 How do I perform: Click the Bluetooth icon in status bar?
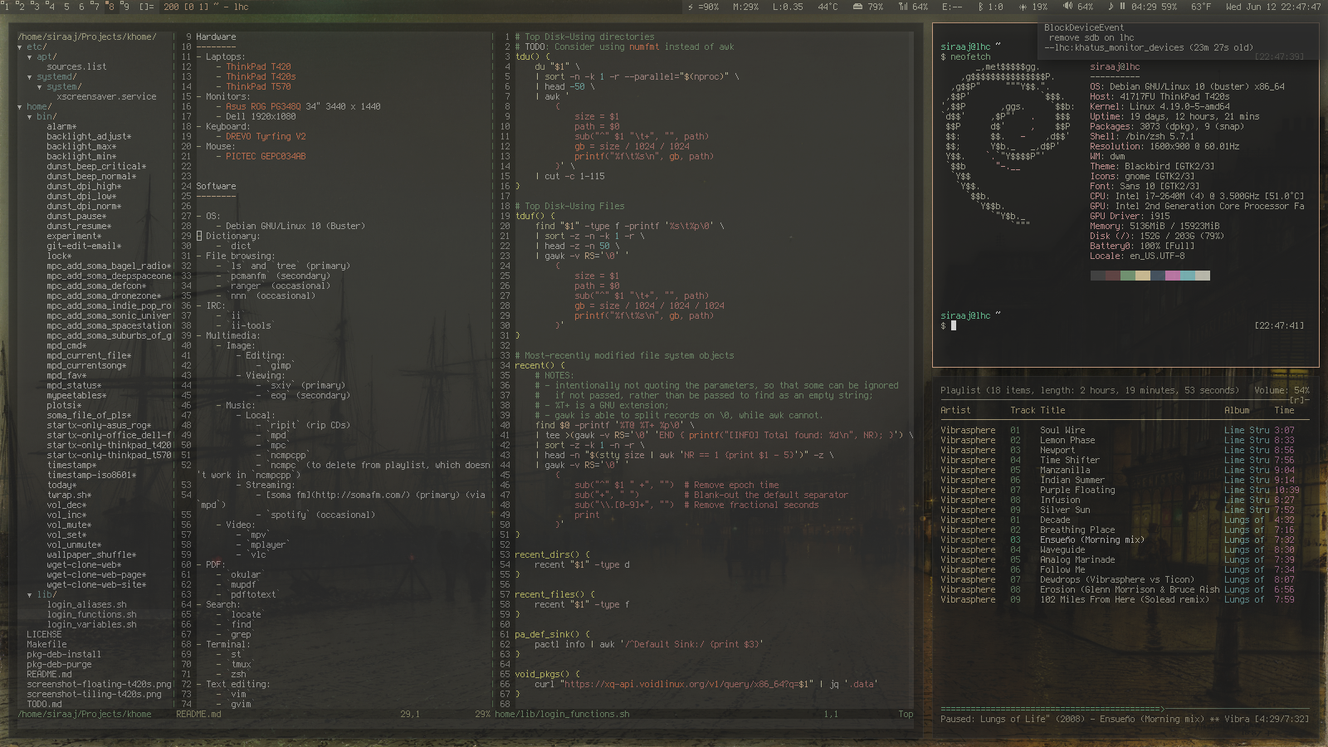click(981, 7)
